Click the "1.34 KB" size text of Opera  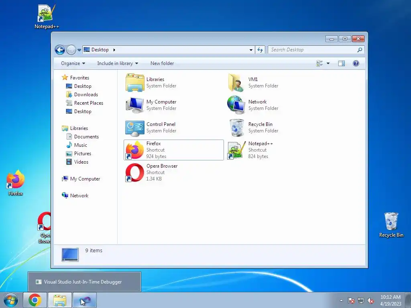point(154,179)
